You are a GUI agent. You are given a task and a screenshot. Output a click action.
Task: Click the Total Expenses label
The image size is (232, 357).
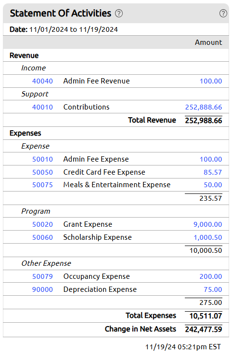[151, 316]
